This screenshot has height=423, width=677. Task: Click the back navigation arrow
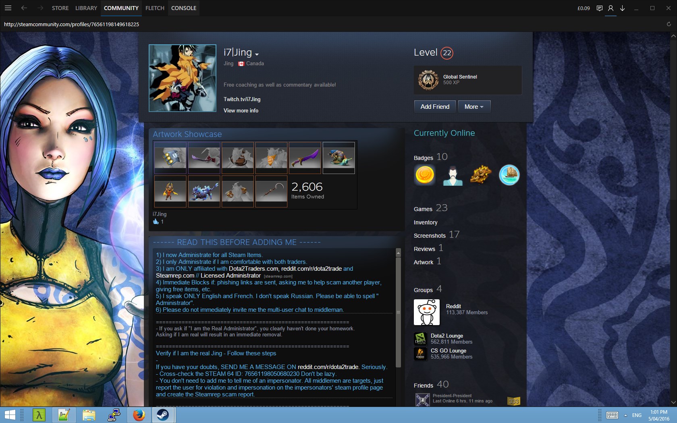pos(24,8)
